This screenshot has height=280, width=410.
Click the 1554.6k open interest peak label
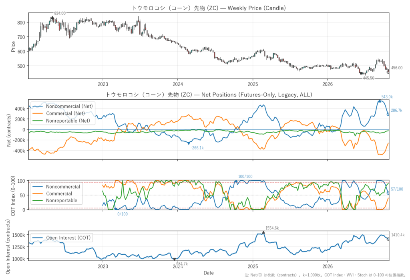coord(272,228)
